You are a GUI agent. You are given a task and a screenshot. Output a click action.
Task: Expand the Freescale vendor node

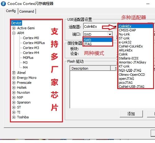14,83
